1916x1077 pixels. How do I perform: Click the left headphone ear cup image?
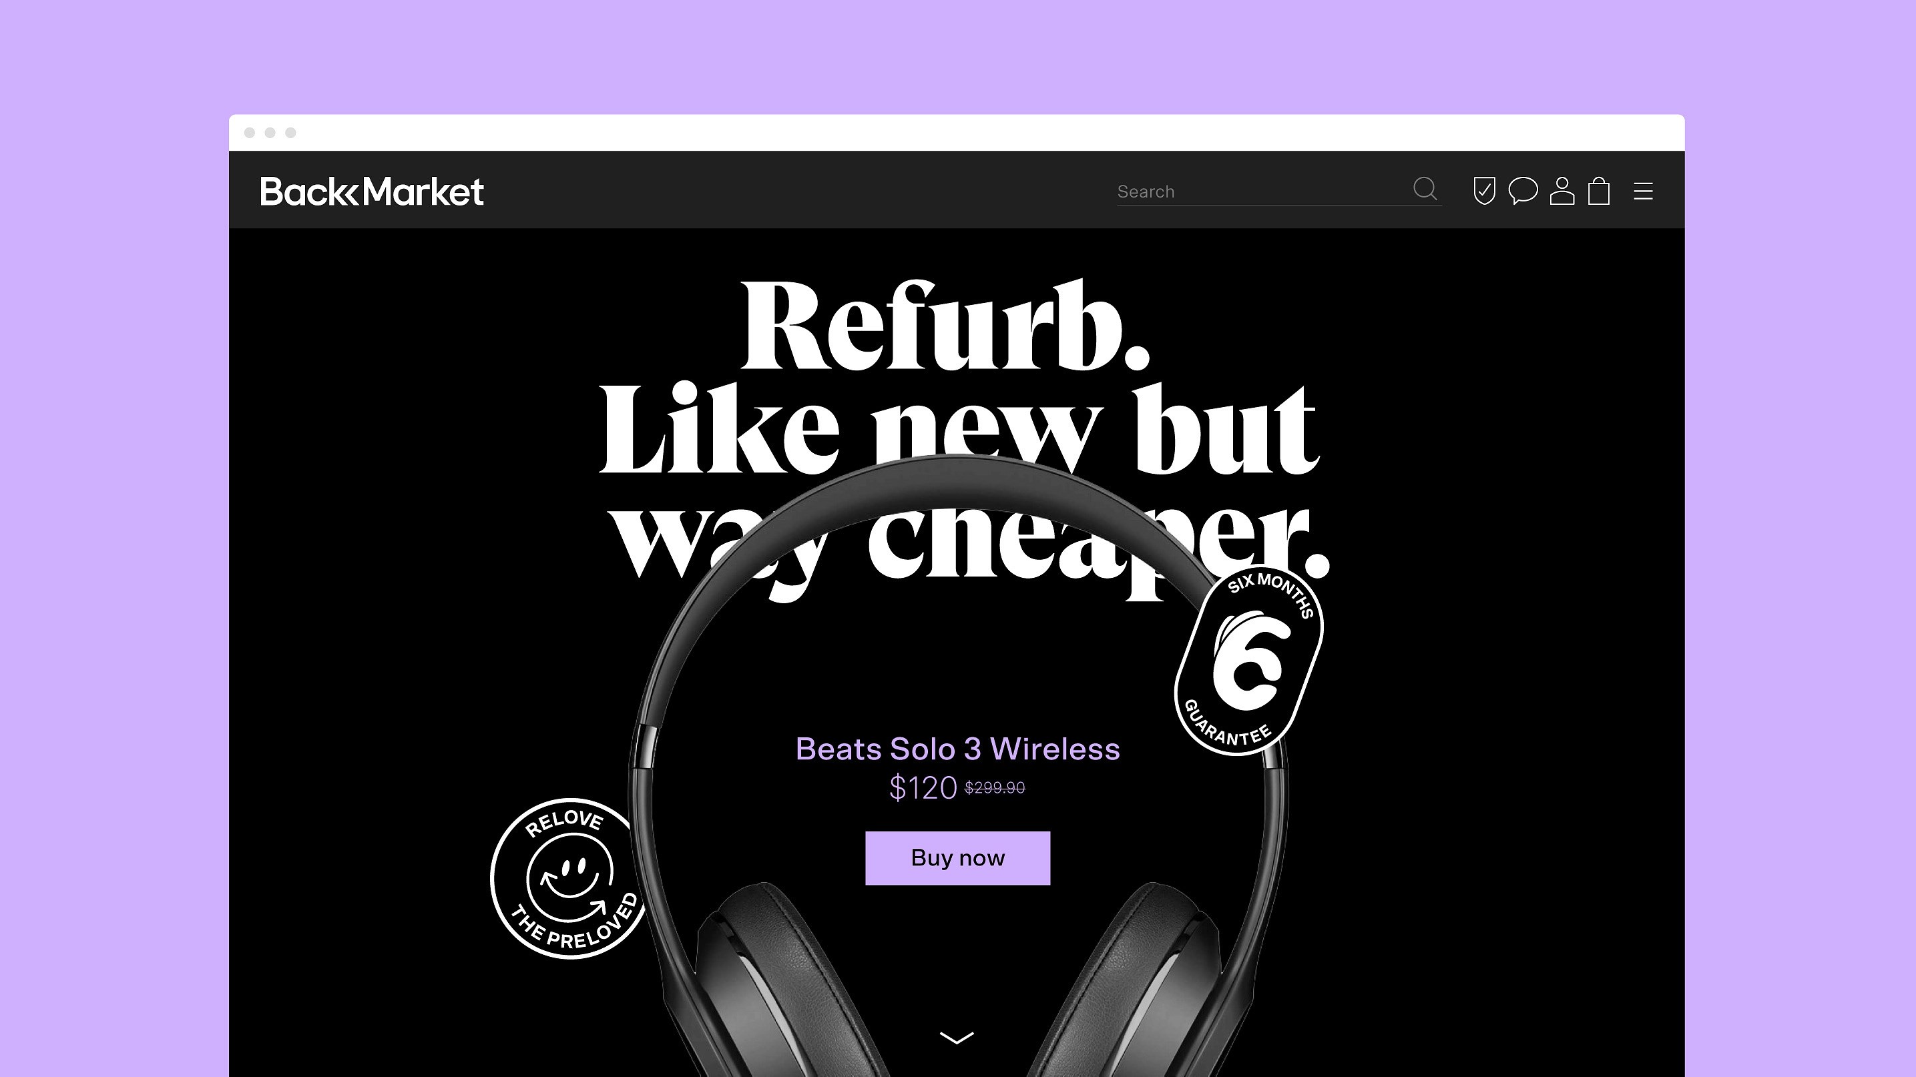tap(774, 981)
